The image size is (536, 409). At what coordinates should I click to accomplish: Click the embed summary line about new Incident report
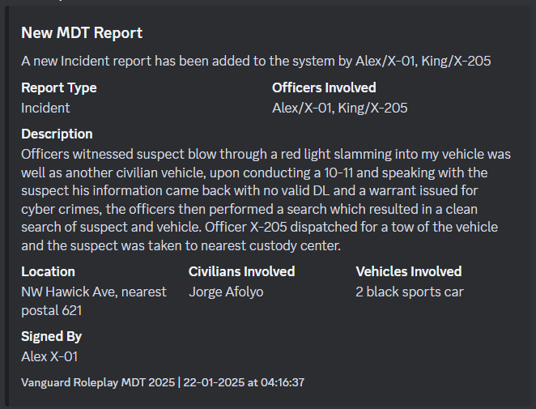pyautogui.click(x=256, y=62)
